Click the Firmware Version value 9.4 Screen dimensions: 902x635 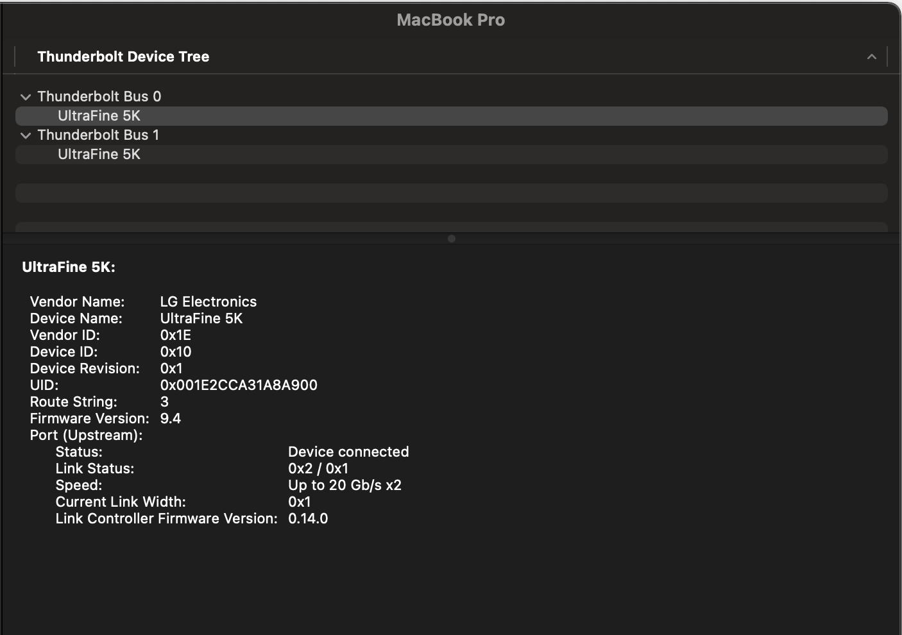coord(171,418)
